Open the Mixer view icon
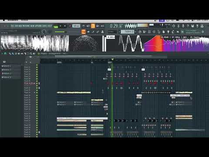Viewport: 209px width, 157px height. coord(154,32)
